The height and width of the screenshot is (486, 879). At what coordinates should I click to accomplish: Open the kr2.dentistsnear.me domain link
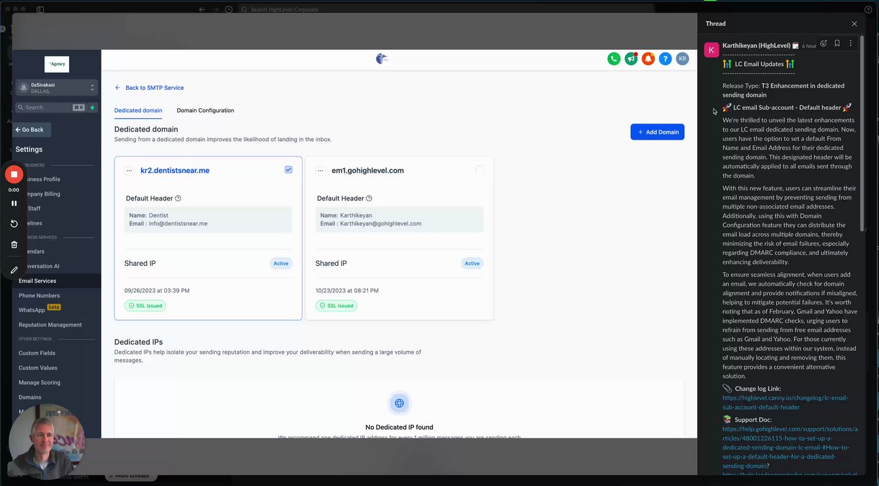point(175,171)
